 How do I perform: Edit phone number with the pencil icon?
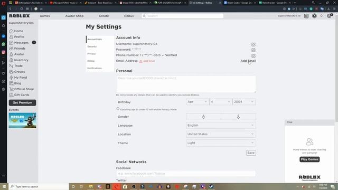point(253,56)
